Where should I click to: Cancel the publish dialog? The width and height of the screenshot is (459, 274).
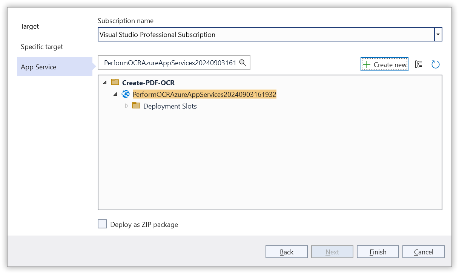[x=423, y=252]
